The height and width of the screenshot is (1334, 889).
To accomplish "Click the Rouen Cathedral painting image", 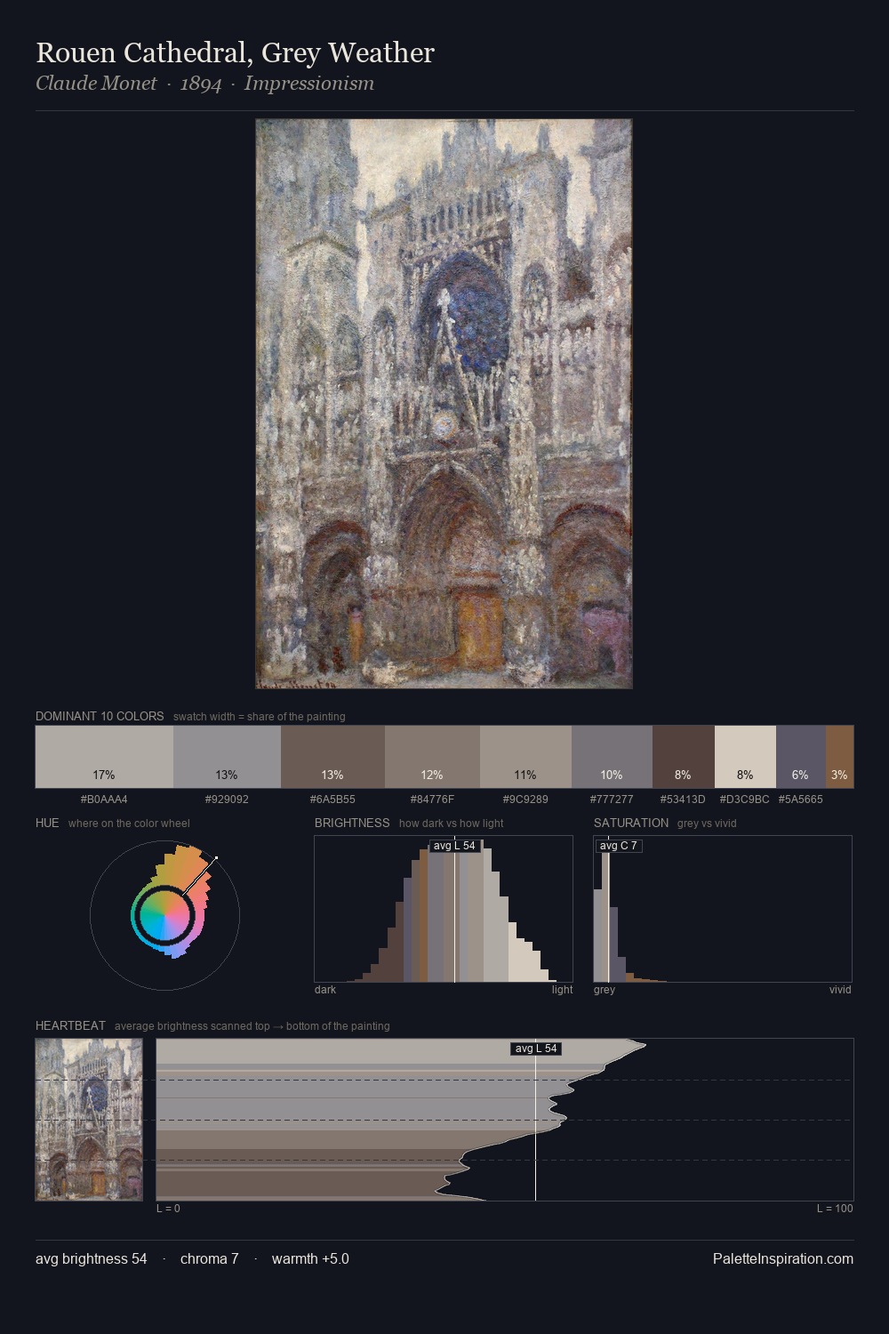I will (444, 404).
